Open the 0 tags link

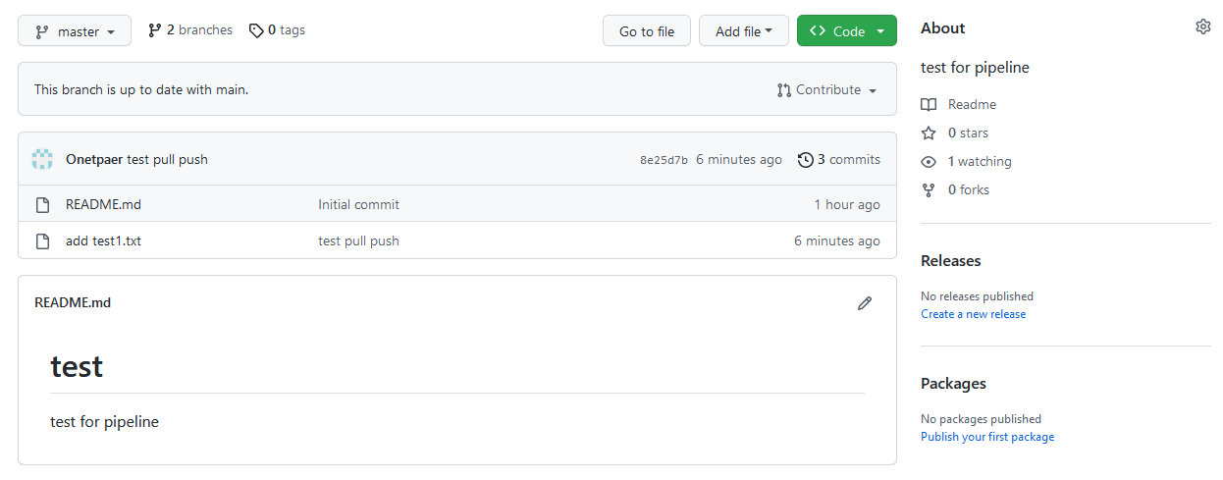click(277, 30)
